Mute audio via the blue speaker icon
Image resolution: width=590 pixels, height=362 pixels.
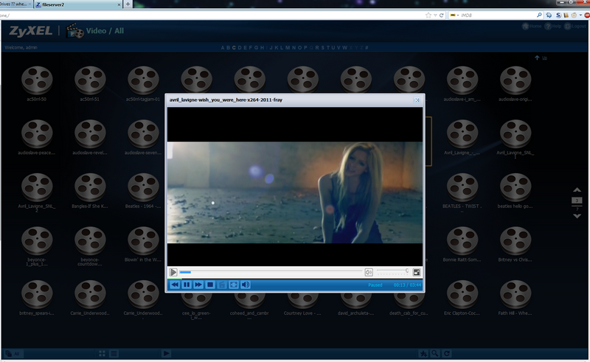246,285
